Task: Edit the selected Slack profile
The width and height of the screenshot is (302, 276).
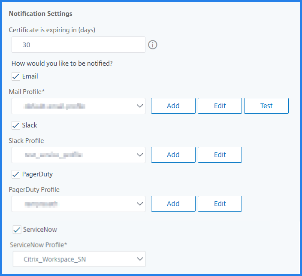Action: [x=220, y=155]
